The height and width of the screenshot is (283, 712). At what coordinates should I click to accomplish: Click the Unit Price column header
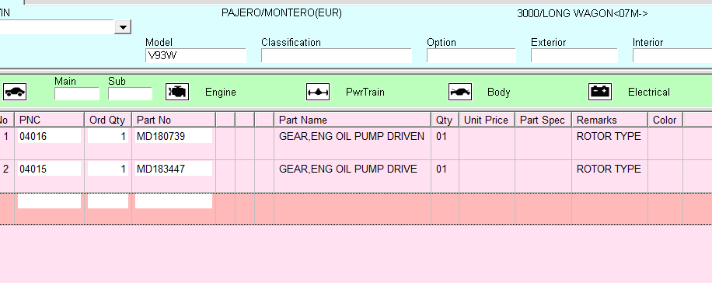(x=487, y=120)
